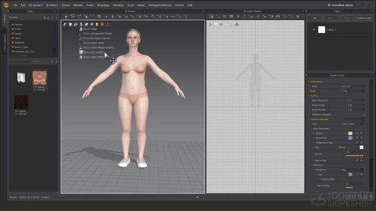The height and width of the screenshot is (211, 376).
Task: Collapse the Reflection group
Action: pyautogui.click(x=311, y=165)
